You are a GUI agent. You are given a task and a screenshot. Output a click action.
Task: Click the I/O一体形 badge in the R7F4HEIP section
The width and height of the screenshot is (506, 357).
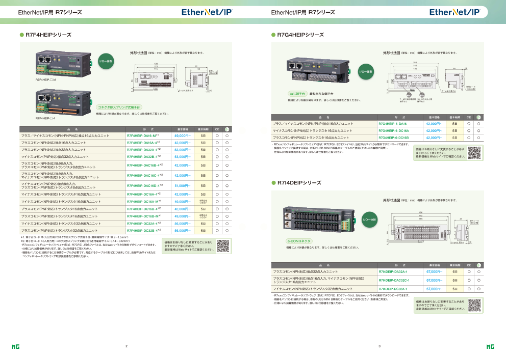tap(106, 61)
